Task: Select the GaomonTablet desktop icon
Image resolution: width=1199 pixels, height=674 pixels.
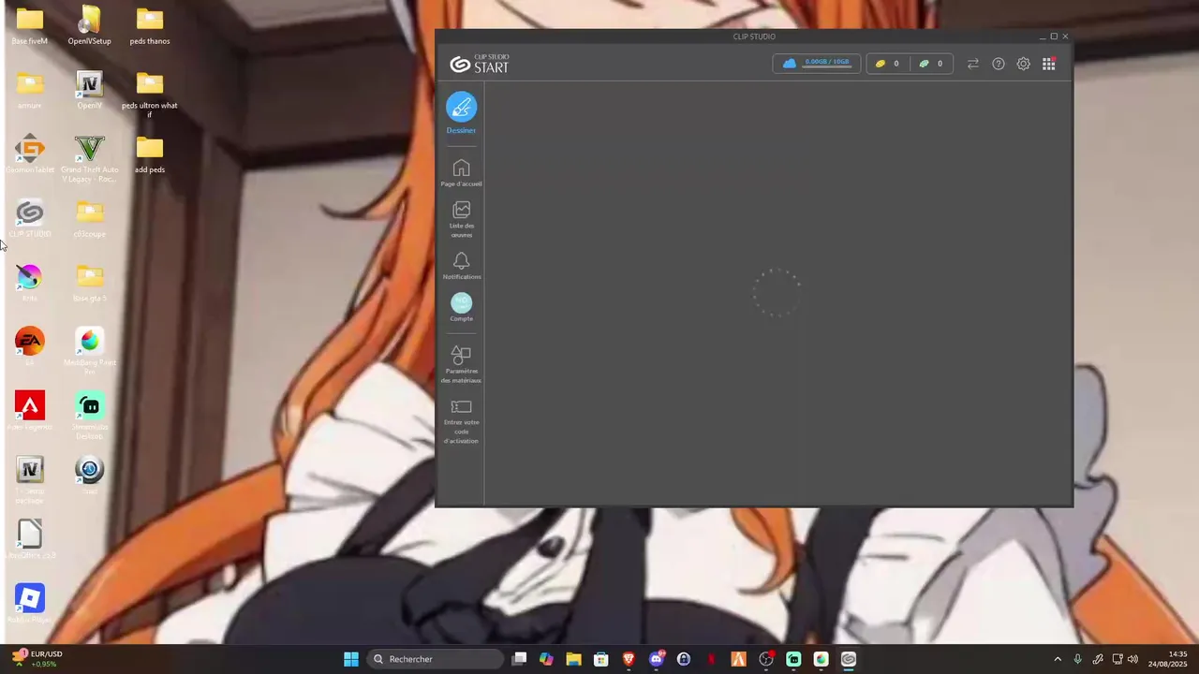Action: [x=30, y=155]
